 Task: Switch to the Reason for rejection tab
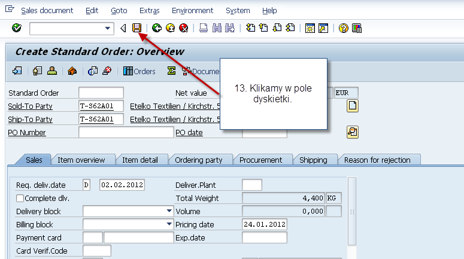point(377,160)
